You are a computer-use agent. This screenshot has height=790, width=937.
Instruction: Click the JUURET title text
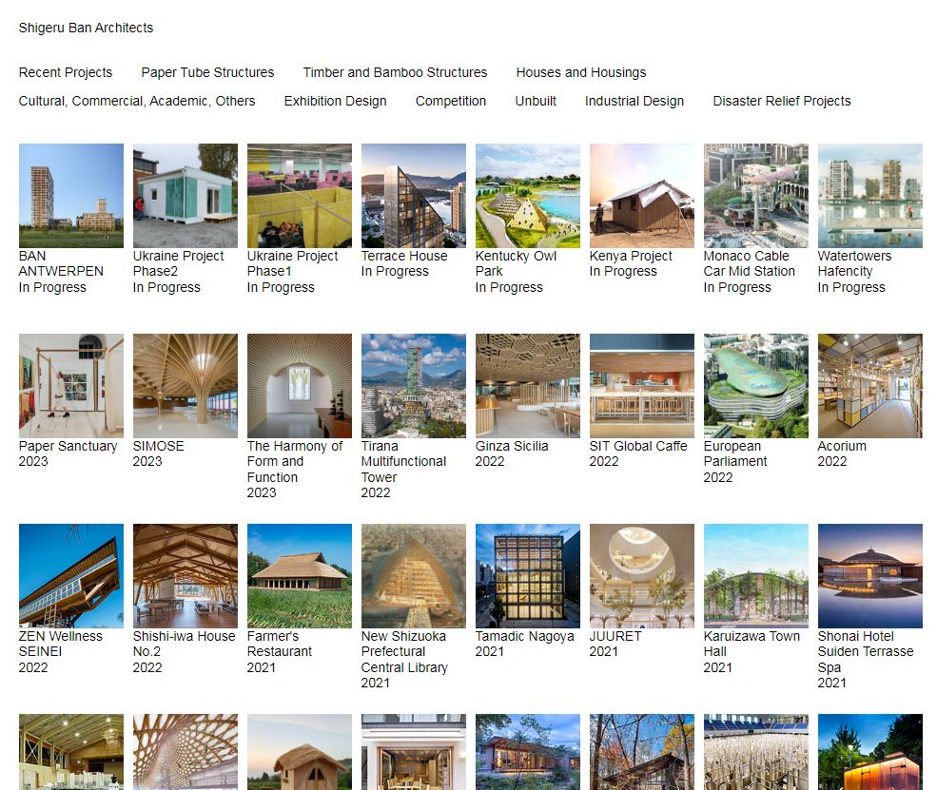615,636
